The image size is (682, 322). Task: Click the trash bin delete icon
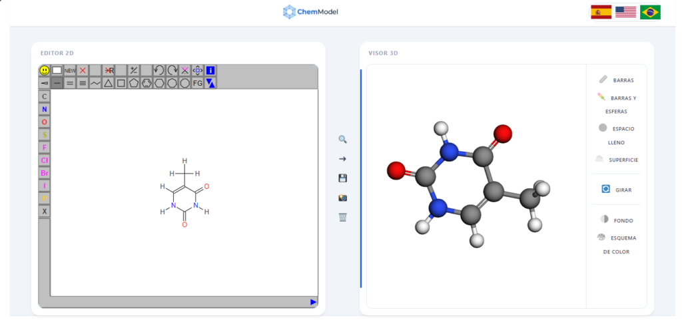pos(342,217)
